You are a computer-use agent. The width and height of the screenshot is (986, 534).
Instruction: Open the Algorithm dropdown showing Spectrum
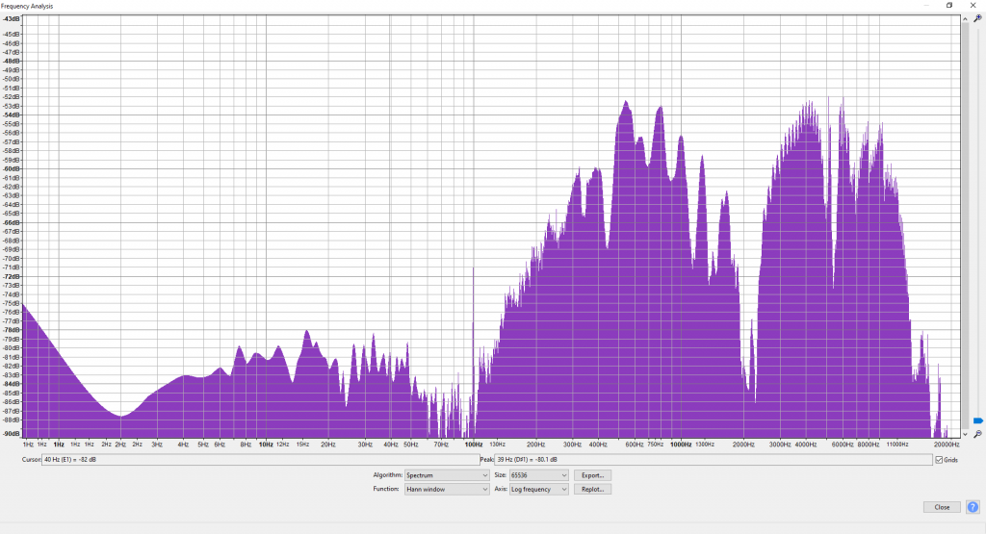coord(446,475)
